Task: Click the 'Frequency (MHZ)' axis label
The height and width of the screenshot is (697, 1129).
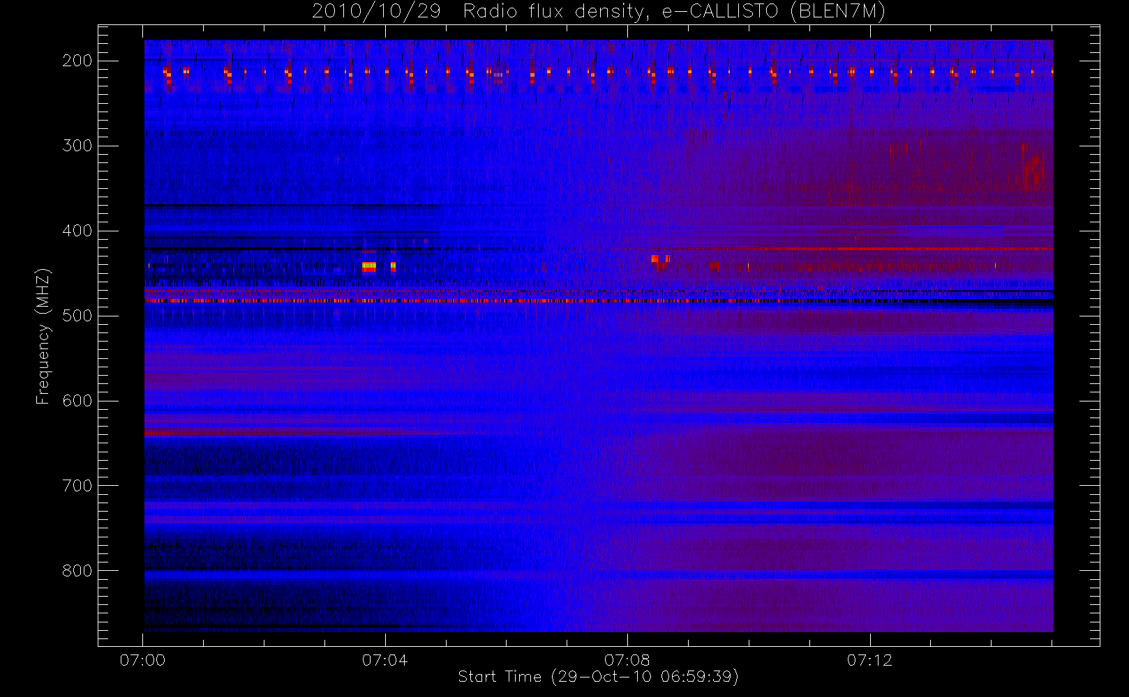Action: [43, 336]
